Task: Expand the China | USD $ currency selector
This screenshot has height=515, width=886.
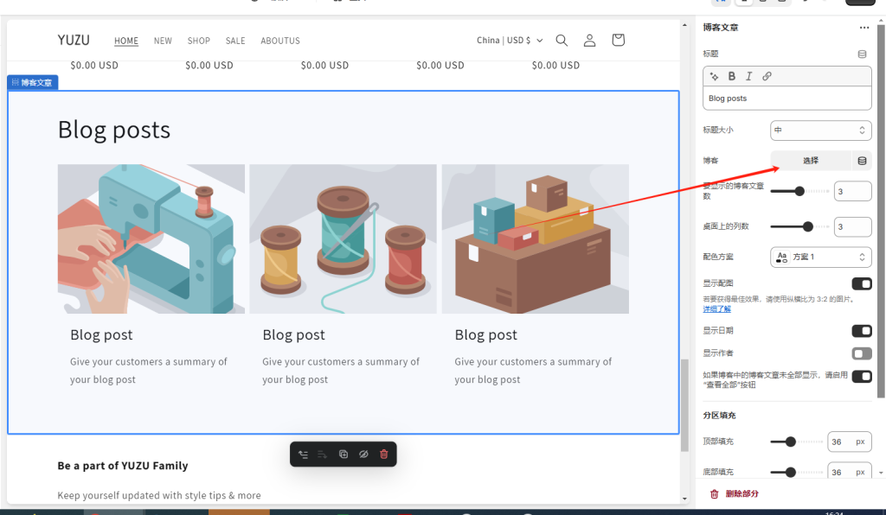Action: coord(510,41)
